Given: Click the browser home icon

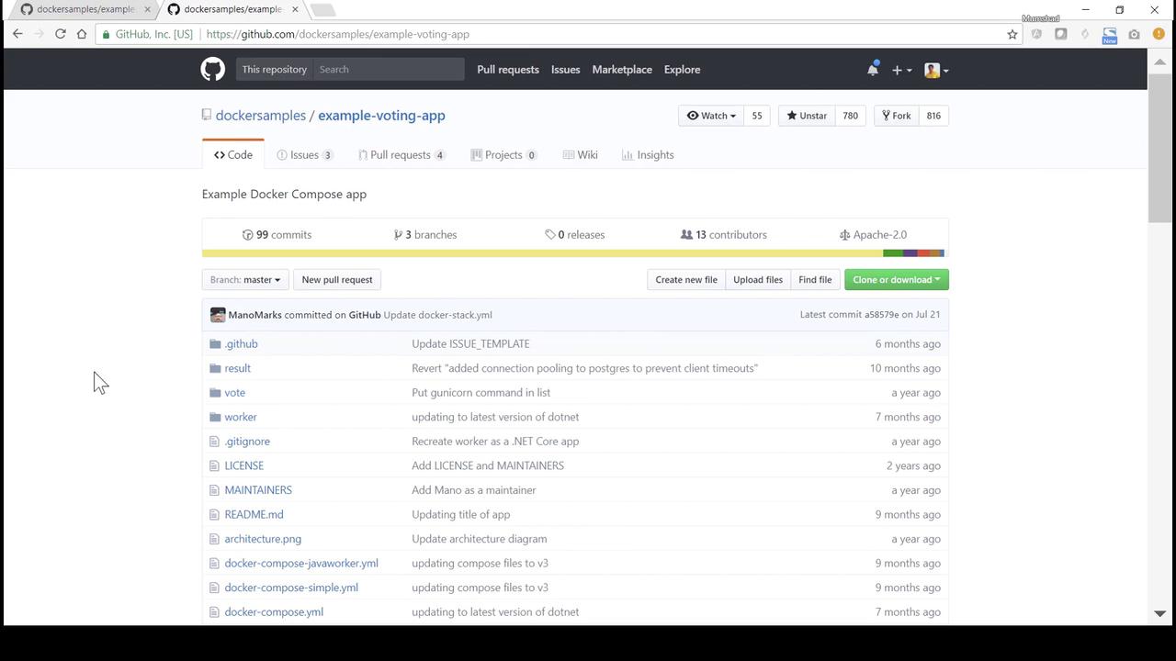Looking at the screenshot, I should [x=82, y=34].
